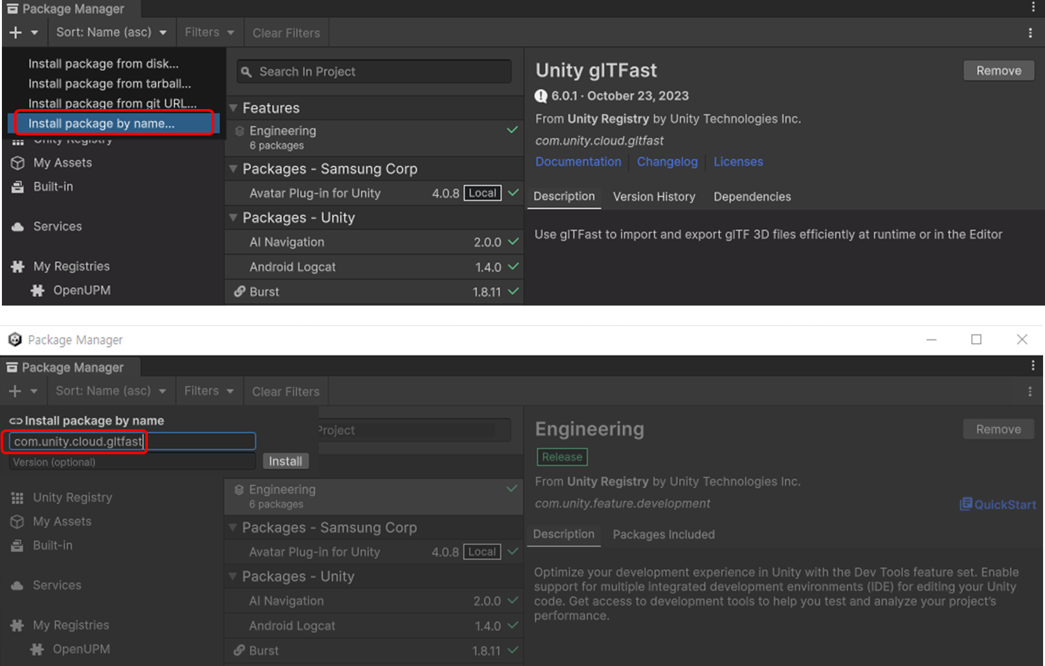
Task: Select Install package from git URL...
Action: (x=112, y=103)
